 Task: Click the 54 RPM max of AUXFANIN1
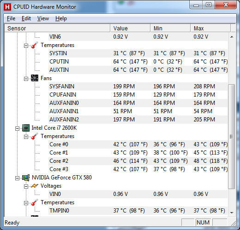pyautogui.click(x=203, y=111)
